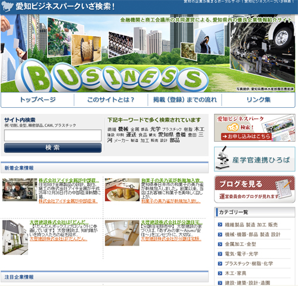298x286 pixels.
Task: Open the 和菓子の美乃雀 sweets thumbnail
Action: coord(122,189)
